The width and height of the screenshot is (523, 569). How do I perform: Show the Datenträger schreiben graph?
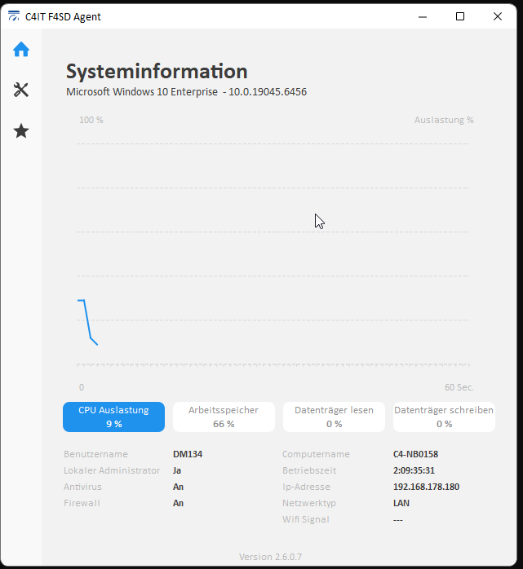[x=444, y=417]
